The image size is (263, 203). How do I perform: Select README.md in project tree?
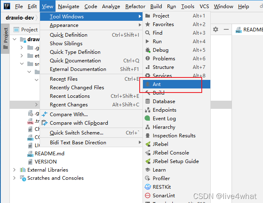coord(49,153)
